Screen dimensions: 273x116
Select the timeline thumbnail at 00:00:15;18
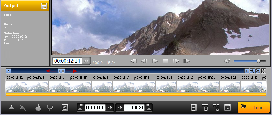click(145, 86)
